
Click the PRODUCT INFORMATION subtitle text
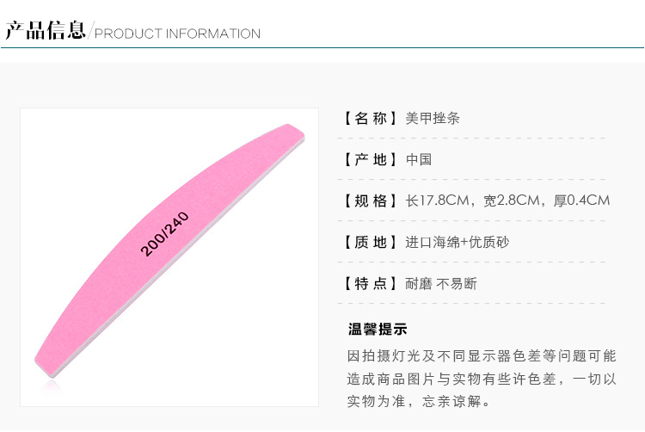tap(177, 34)
